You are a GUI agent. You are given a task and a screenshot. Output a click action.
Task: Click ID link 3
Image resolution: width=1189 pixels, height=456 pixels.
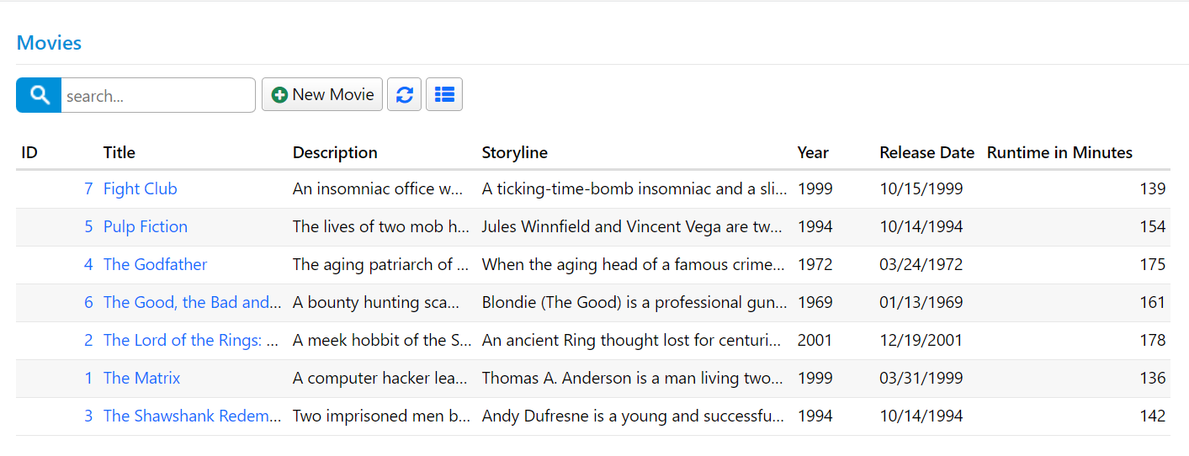88,416
